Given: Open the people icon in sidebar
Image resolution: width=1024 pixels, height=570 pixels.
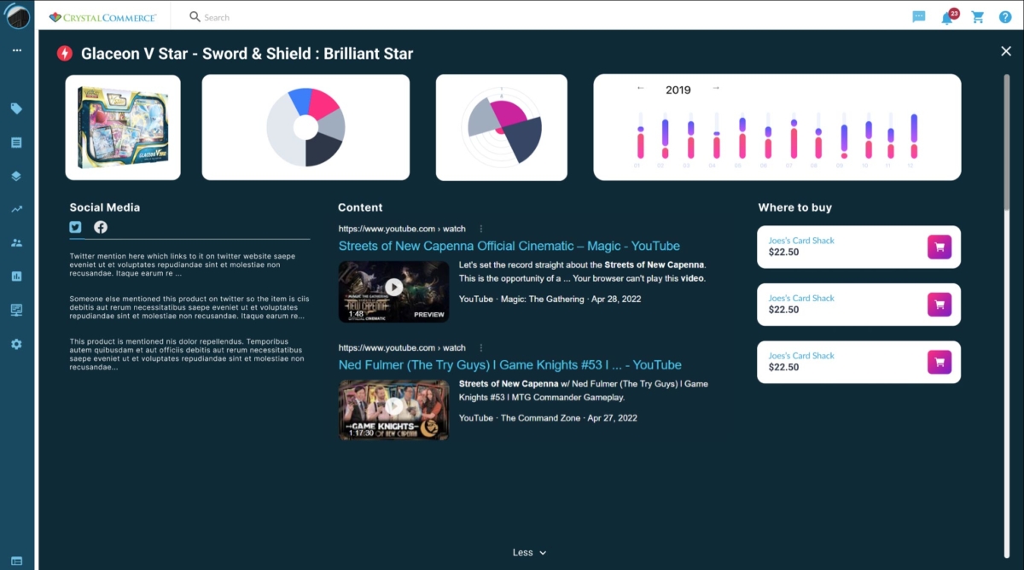Looking at the screenshot, I should (16, 242).
